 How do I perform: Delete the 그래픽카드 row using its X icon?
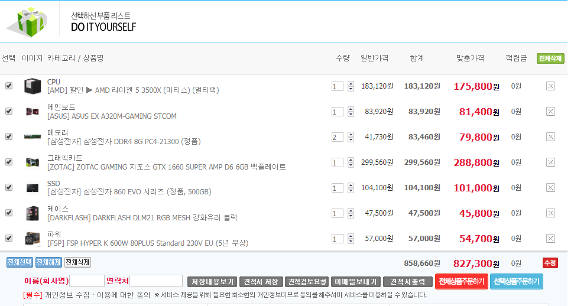pyautogui.click(x=550, y=162)
